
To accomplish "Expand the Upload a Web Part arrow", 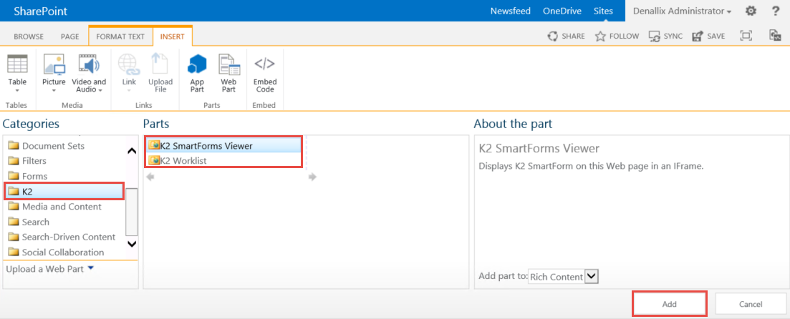I will [90, 268].
